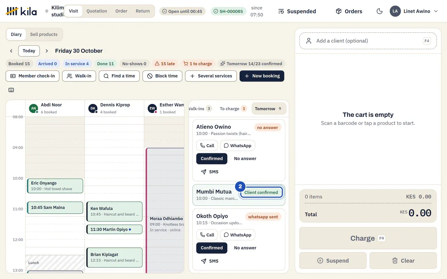The image size is (447, 279).
Task: Open the Orders page
Action: 349,11
